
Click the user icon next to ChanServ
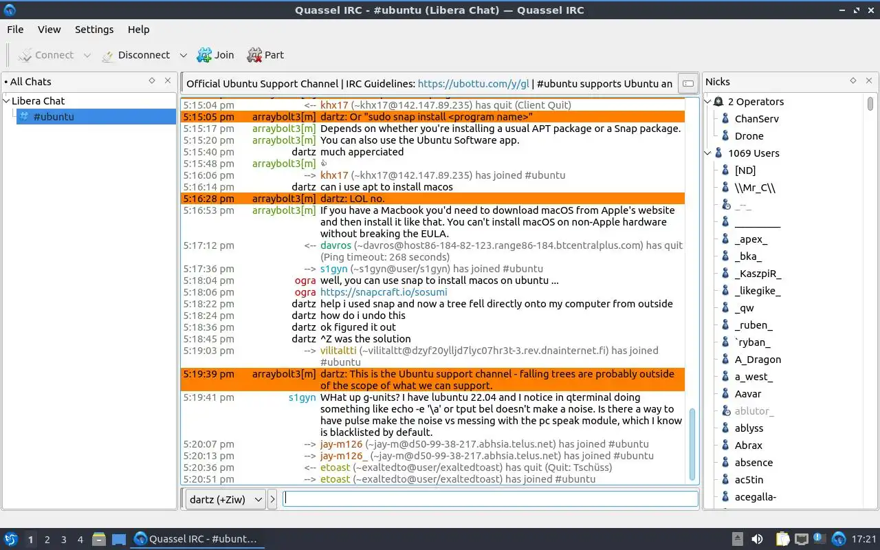[x=725, y=118]
